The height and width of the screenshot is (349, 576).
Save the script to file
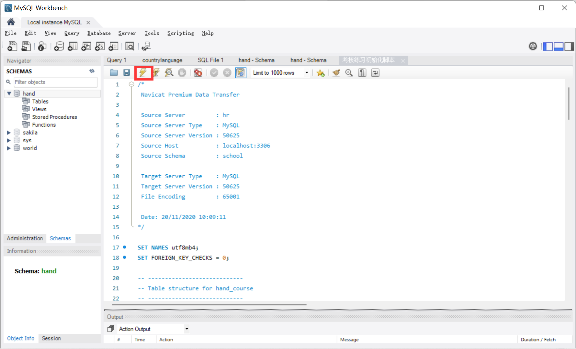tap(127, 73)
